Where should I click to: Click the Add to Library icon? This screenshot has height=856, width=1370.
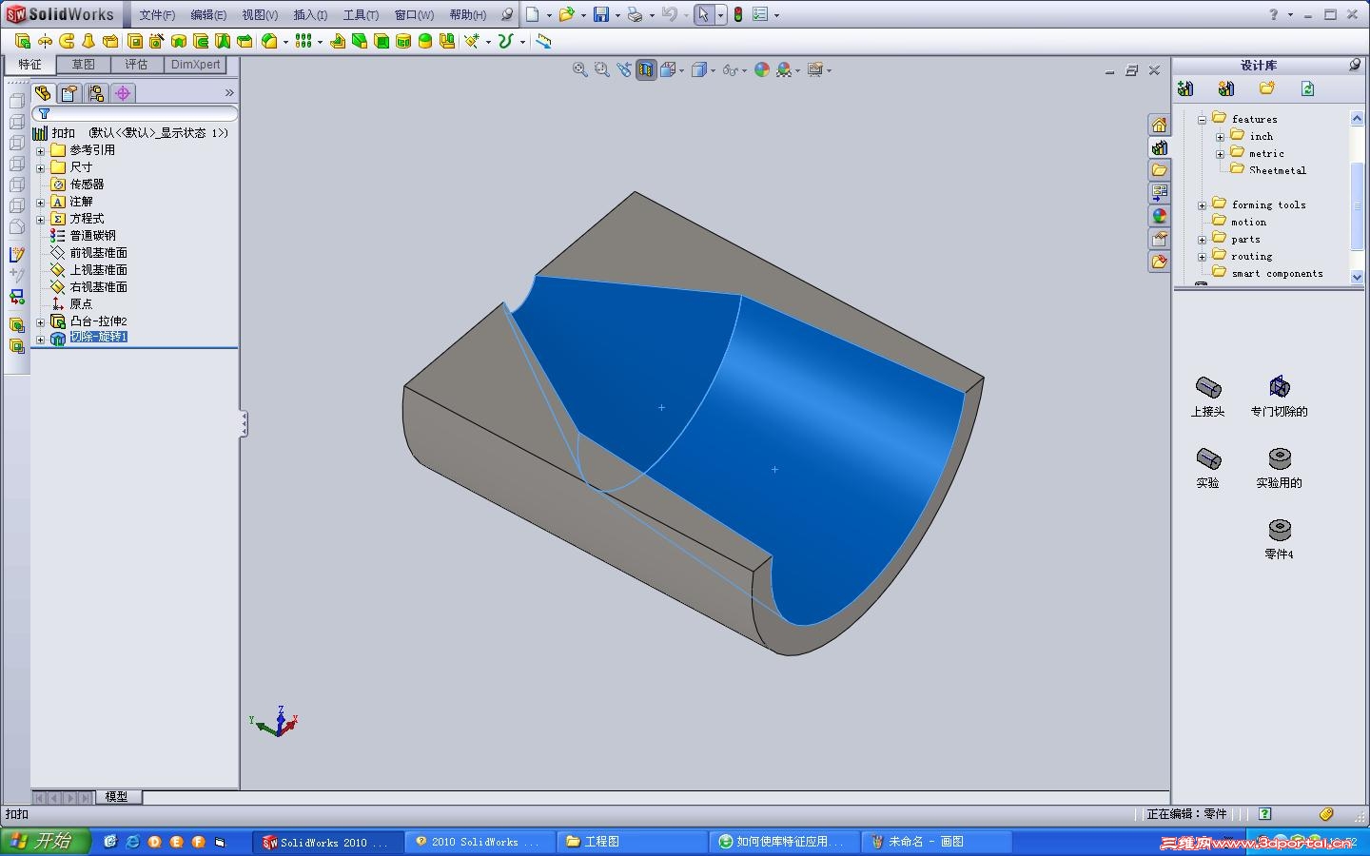pos(1185,88)
